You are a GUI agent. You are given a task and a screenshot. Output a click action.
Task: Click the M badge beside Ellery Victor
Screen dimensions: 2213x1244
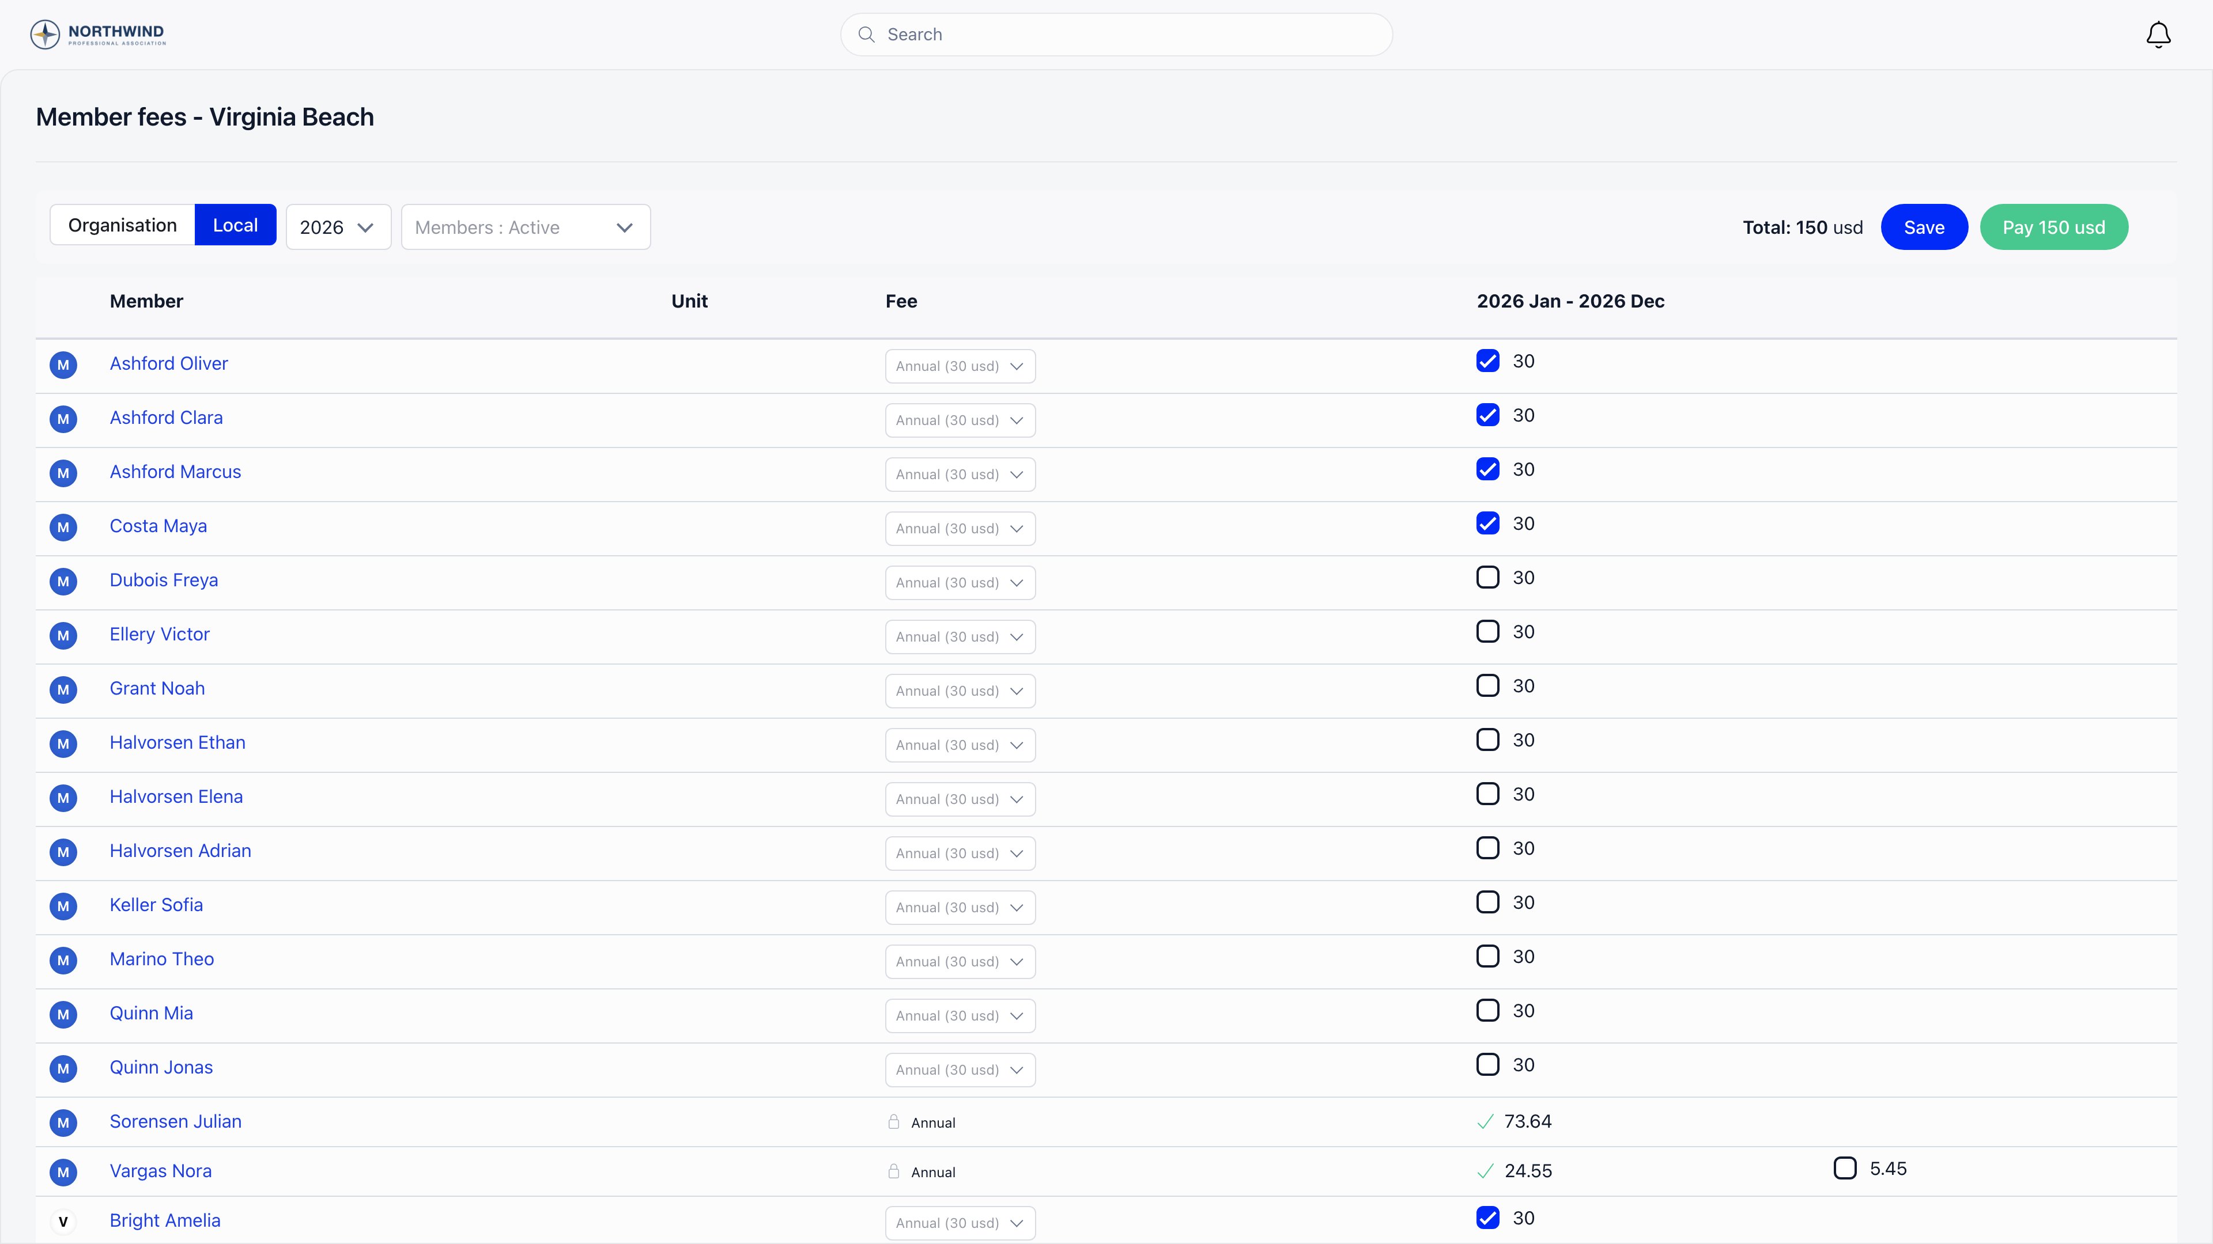pos(63,635)
